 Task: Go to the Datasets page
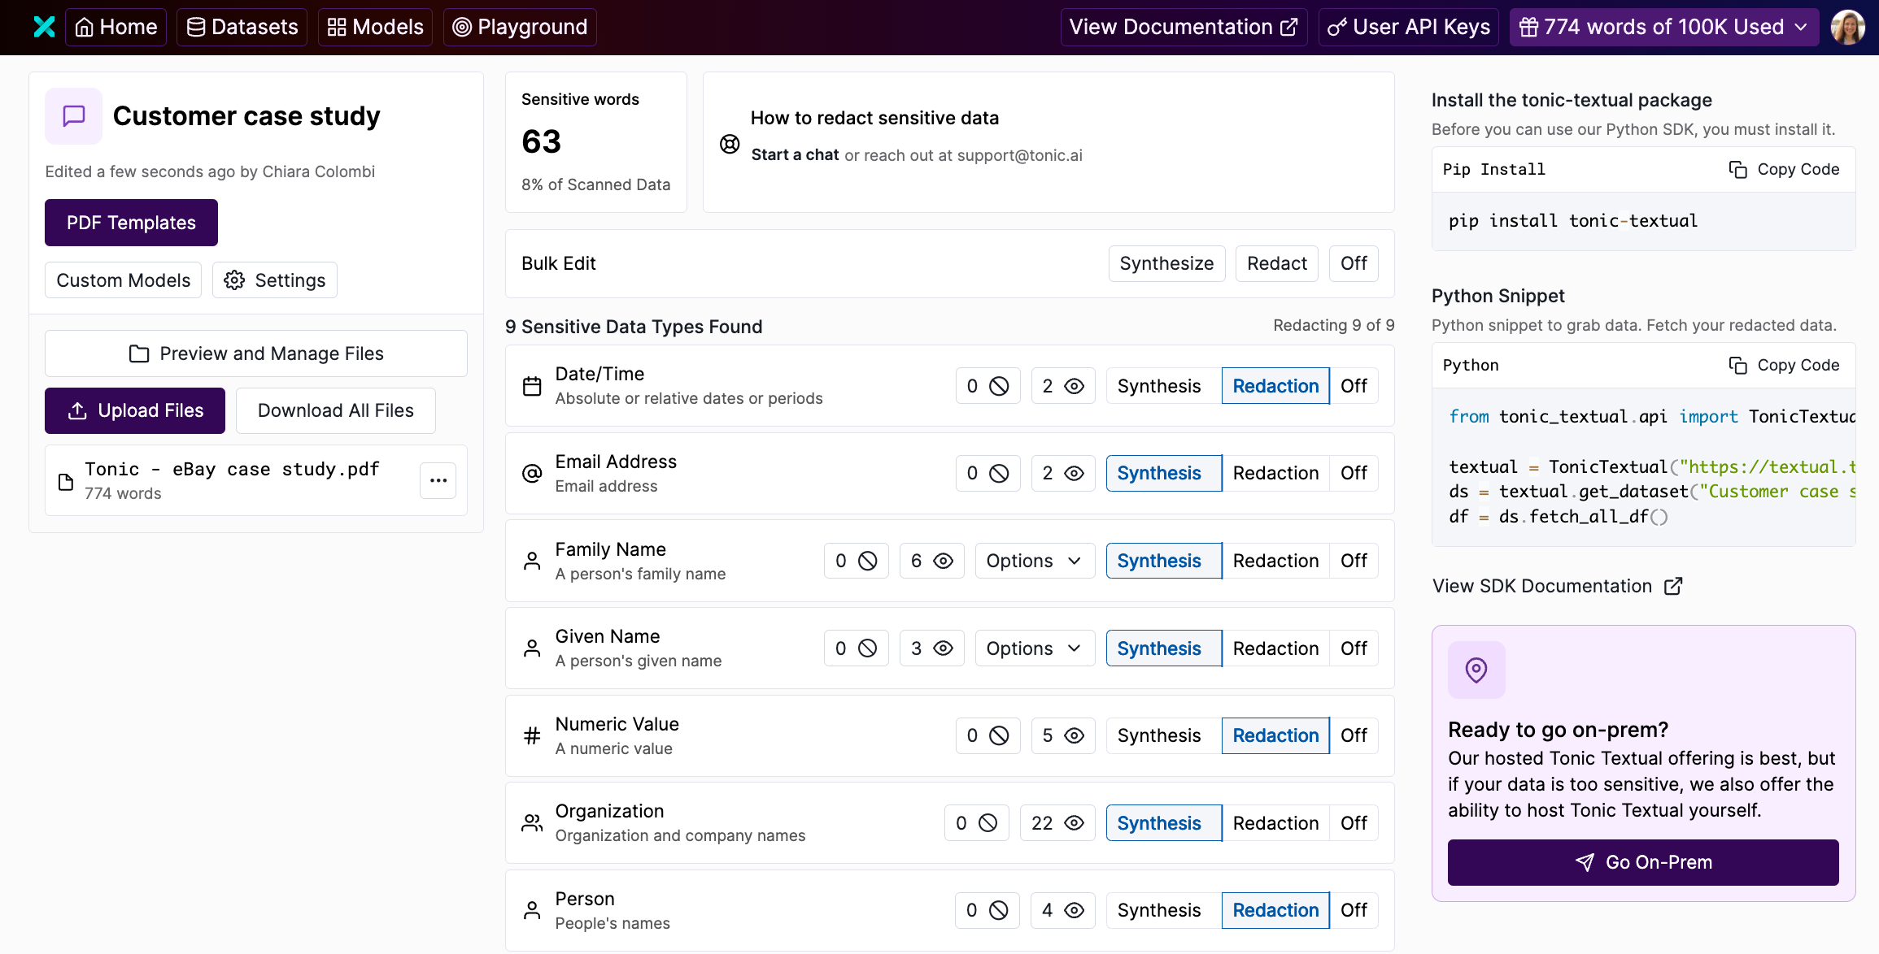(242, 27)
